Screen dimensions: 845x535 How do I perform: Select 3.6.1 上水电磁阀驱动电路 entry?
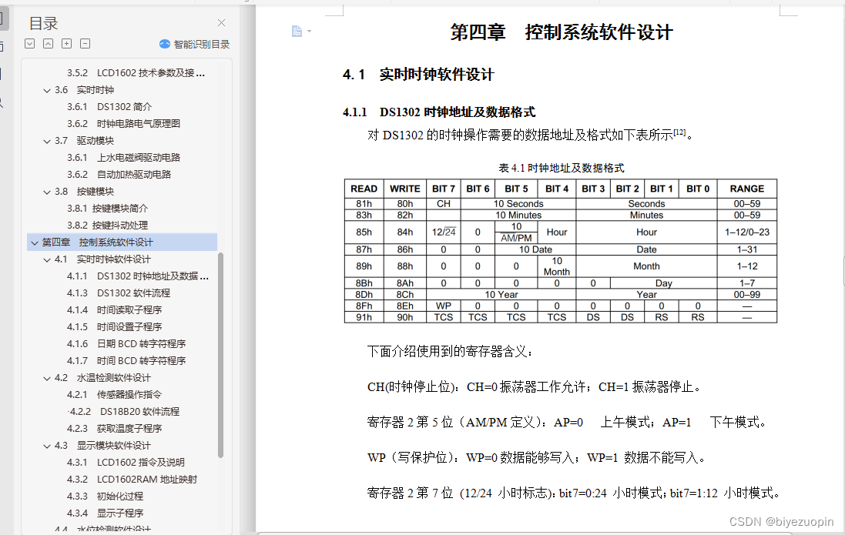123,157
